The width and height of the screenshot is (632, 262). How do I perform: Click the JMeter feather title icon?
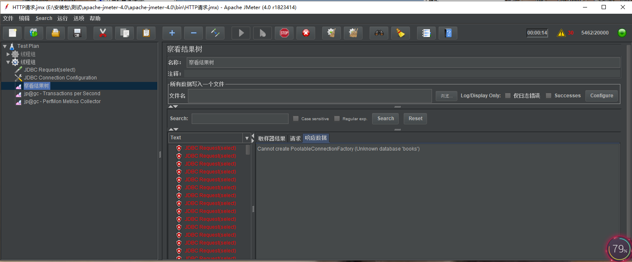tap(6, 7)
